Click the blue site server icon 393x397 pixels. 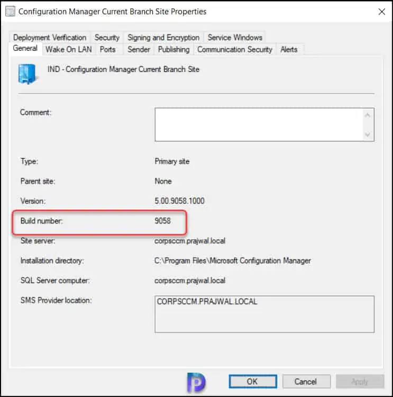pos(28,74)
